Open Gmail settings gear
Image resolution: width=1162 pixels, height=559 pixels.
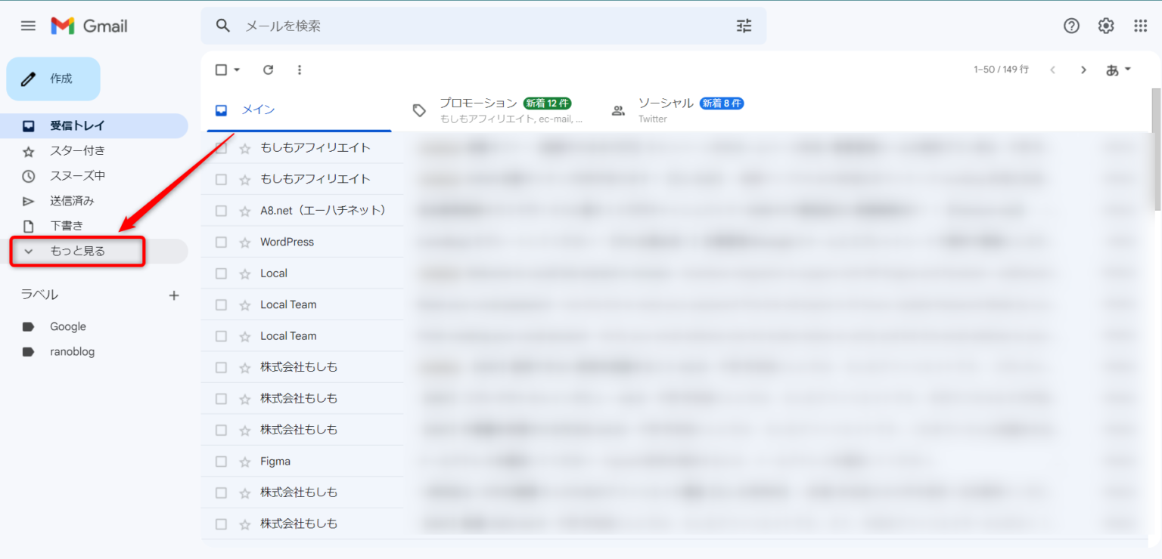pyautogui.click(x=1105, y=25)
